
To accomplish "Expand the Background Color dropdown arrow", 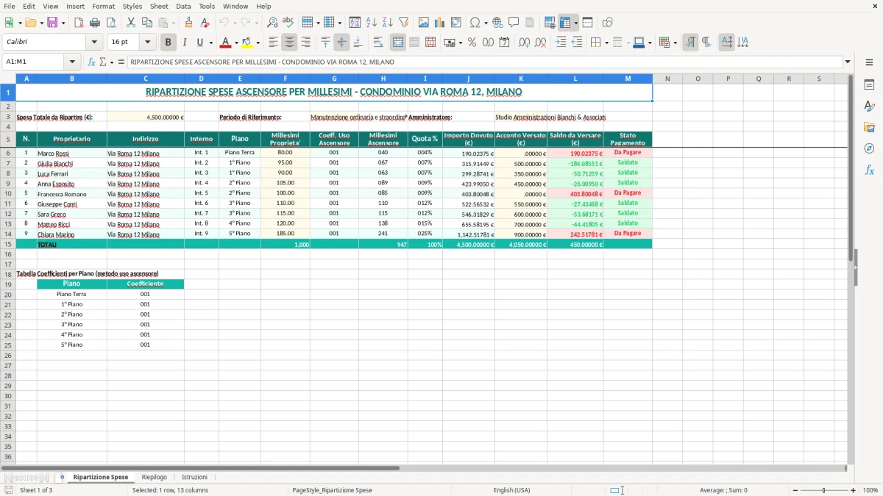I will pos(258,43).
